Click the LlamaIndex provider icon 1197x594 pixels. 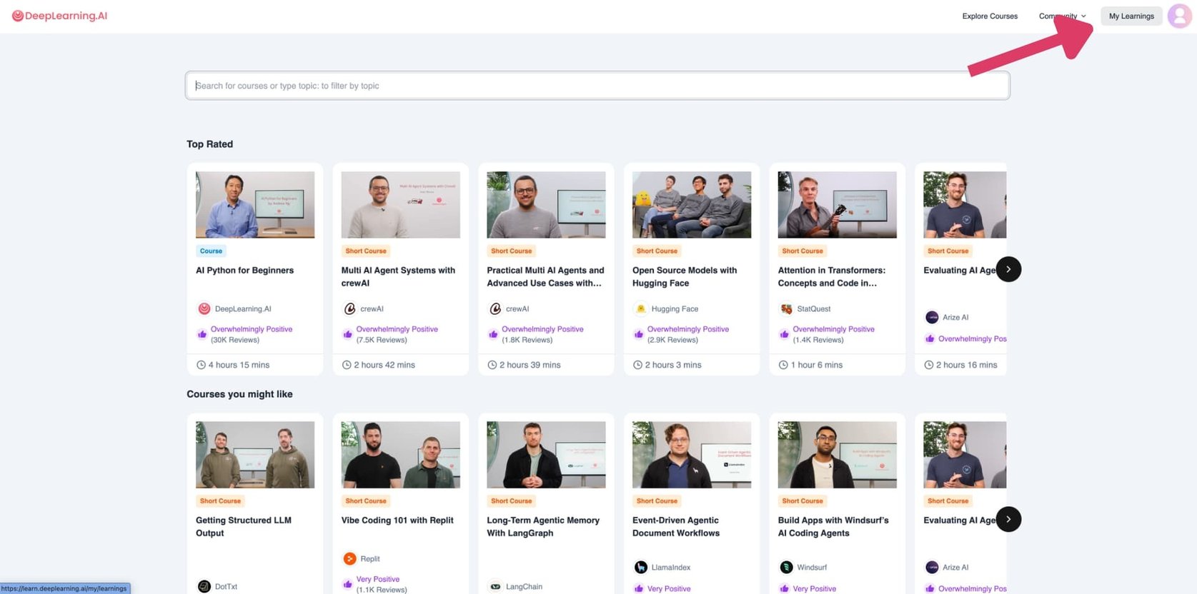coord(641,568)
